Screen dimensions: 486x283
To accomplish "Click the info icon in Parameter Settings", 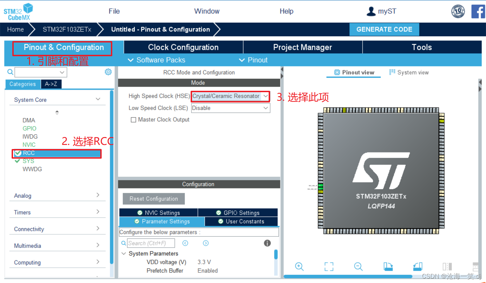I will [267, 243].
